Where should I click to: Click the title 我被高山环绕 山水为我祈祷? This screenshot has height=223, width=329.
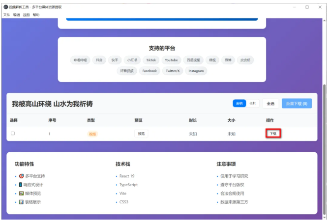tap(52, 104)
